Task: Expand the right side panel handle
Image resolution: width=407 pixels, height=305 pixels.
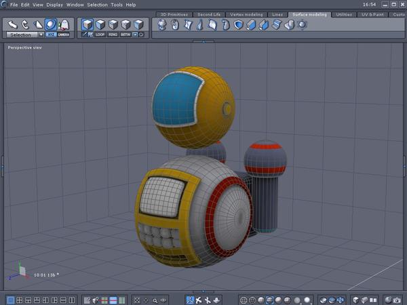Action: pos(404,166)
